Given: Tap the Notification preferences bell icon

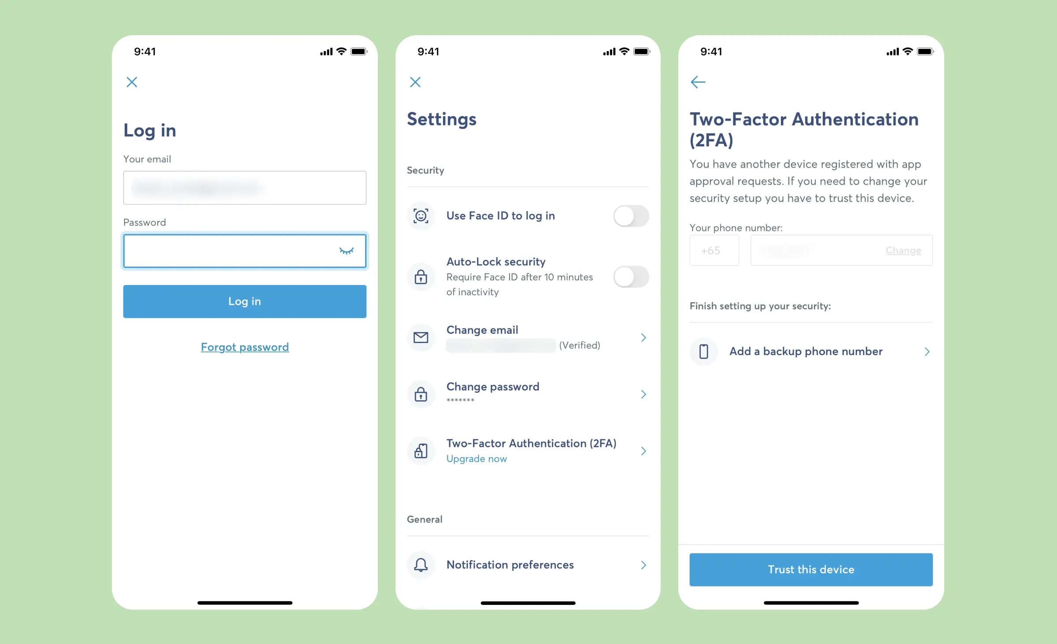Looking at the screenshot, I should click(x=421, y=565).
